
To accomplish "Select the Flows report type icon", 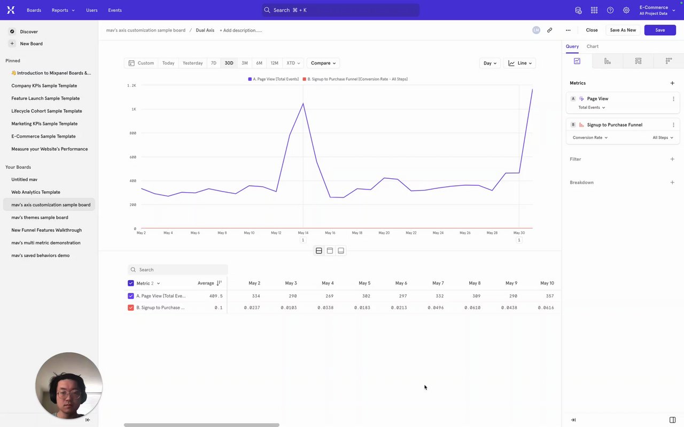I will 638,61.
